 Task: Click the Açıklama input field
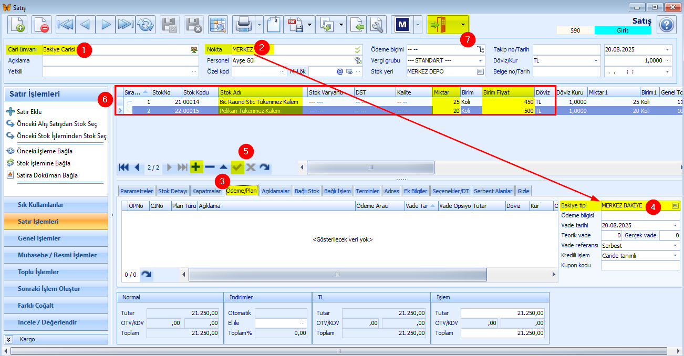pos(120,60)
